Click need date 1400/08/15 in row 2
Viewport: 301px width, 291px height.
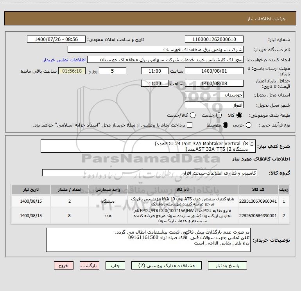tap(31, 216)
